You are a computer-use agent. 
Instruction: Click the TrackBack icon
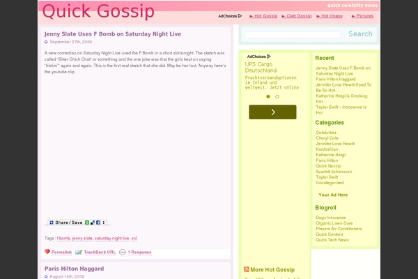[x=79, y=252]
